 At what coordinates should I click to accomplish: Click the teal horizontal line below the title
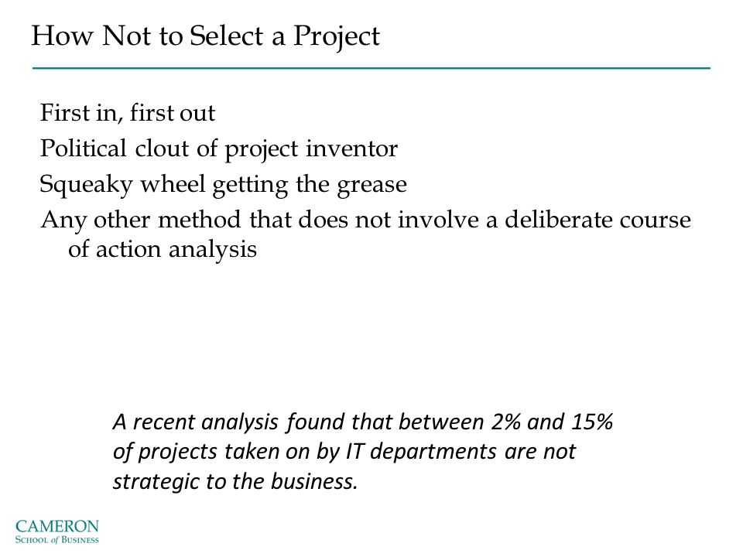[x=371, y=68]
